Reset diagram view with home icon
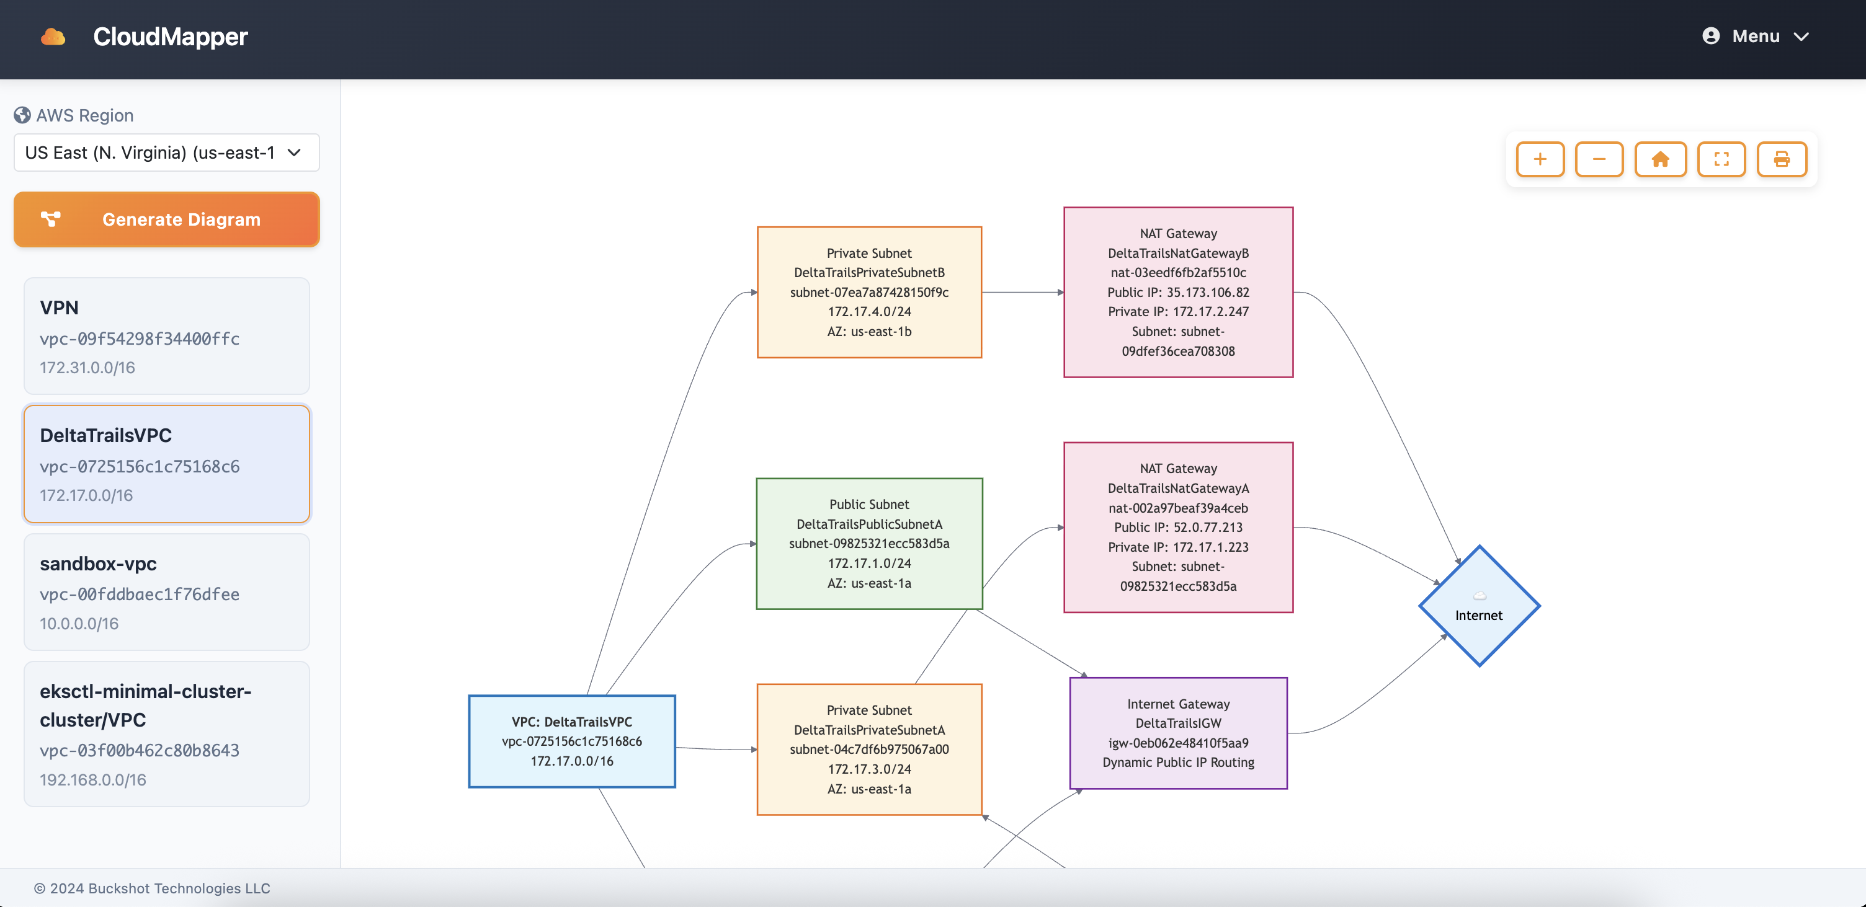Viewport: 1866px width, 907px height. 1660,159
